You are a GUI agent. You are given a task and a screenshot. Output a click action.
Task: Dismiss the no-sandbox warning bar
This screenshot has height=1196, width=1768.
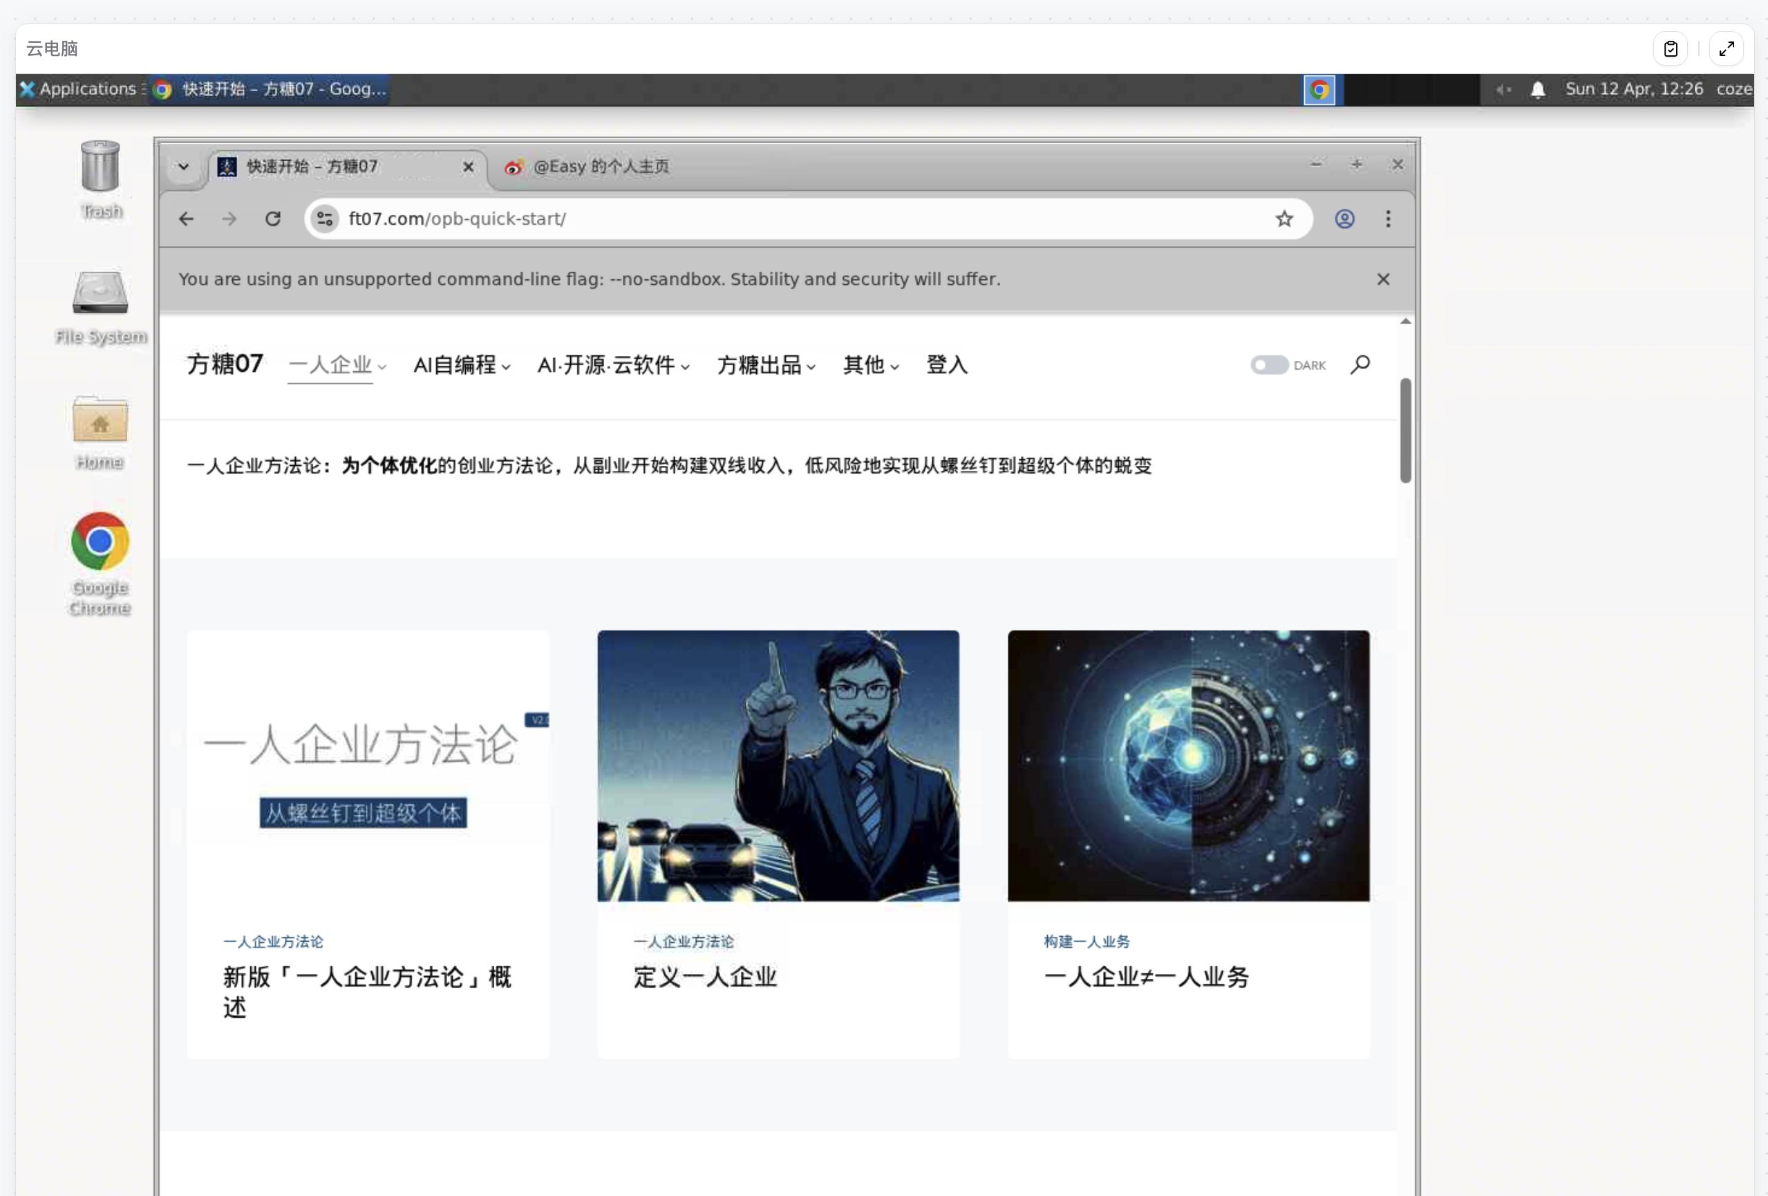pyautogui.click(x=1382, y=279)
